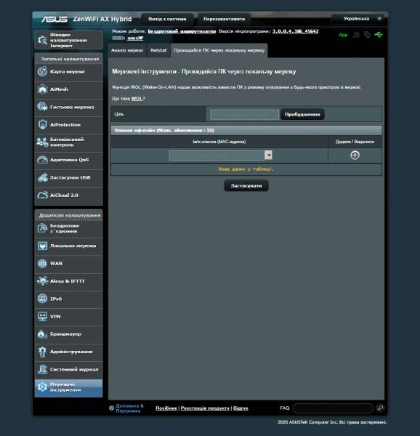The image size is (420, 436).
Task: Click the network clients status icon
Action: pos(367,35)
